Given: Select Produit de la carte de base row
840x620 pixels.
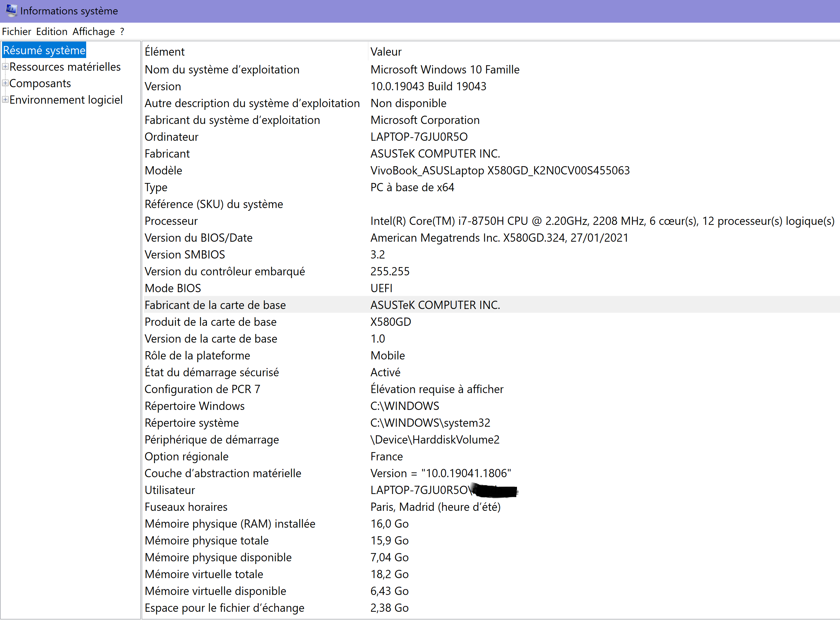Looking at the screenshot, I should [210, 322].
